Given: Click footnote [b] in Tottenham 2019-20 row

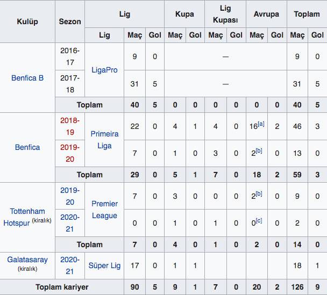Looking at the screenshot, I should [259, 194].
